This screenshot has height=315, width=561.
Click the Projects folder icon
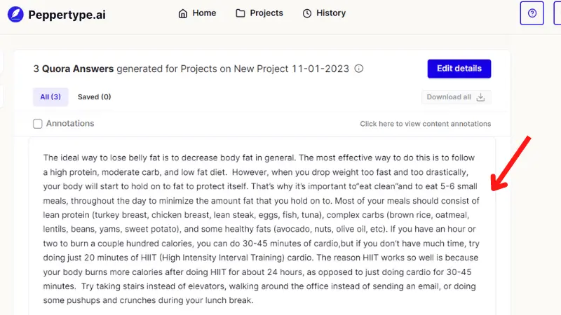(x=241, y=13)
